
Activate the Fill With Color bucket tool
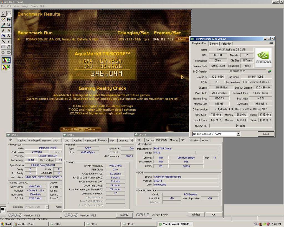pyautogui.click(x=9, y=19)
